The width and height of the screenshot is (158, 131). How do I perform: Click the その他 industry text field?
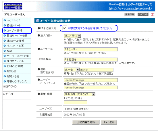[x=76, y=102]
